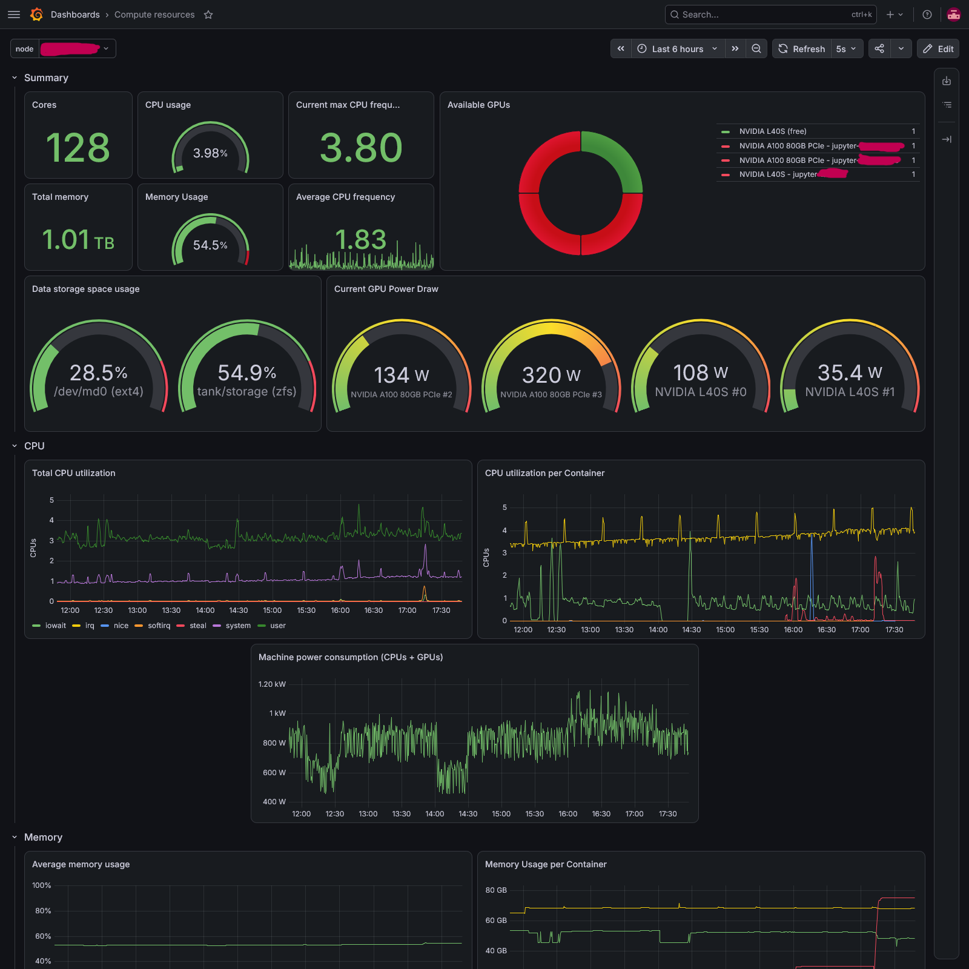
Task: Shift time range forward
Action: click(735, 49)
